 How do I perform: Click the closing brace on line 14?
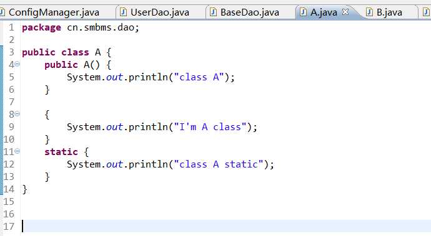(25, 189)
